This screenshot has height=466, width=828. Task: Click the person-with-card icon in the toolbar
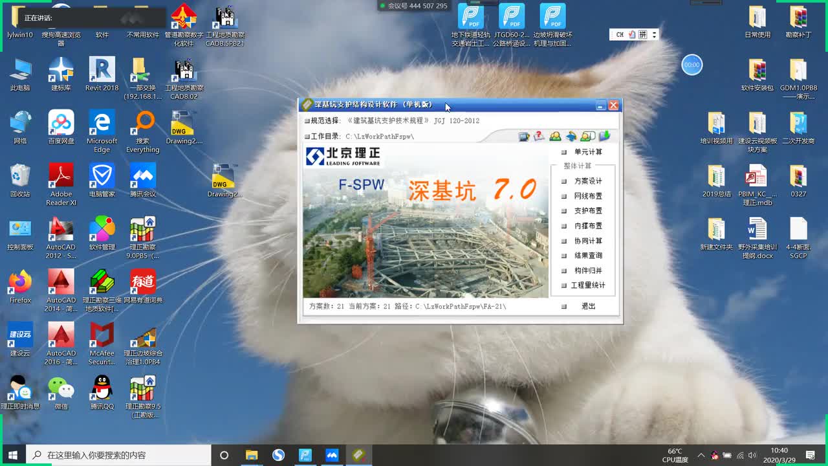pyautogui.click(x=587, y=137)
